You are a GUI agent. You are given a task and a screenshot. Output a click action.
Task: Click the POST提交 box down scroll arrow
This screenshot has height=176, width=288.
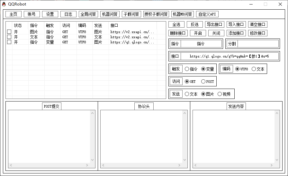93,160
